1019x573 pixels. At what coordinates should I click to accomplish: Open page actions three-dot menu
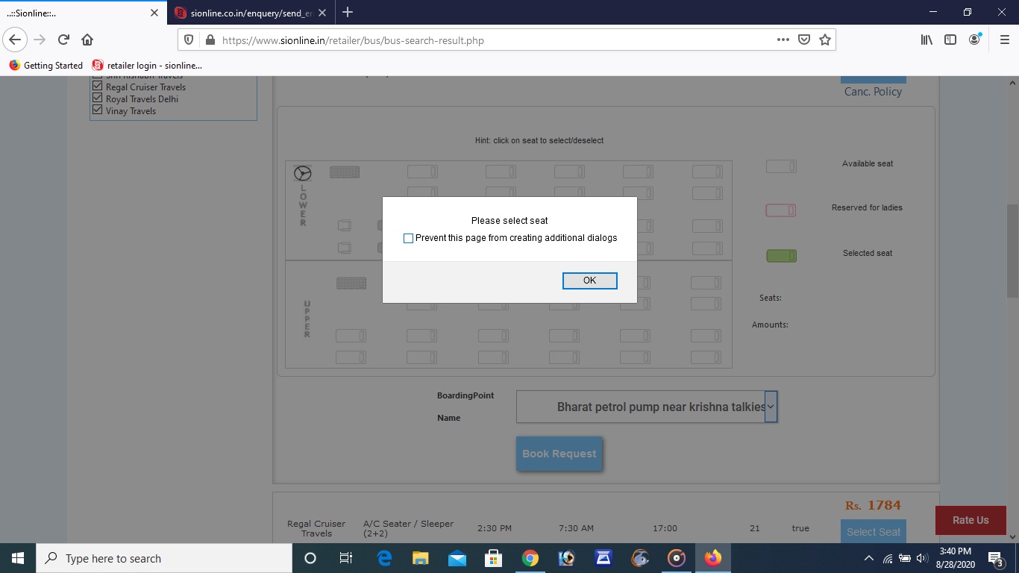pos(783,40)
